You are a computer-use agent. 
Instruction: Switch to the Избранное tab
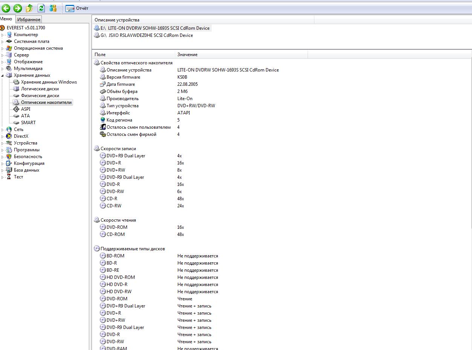coord(29,20)
